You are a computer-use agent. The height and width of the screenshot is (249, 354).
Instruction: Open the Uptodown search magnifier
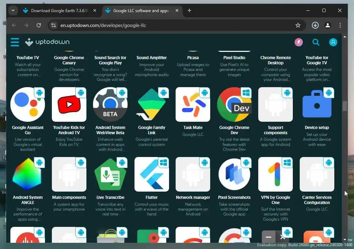(x=316, y=42)
